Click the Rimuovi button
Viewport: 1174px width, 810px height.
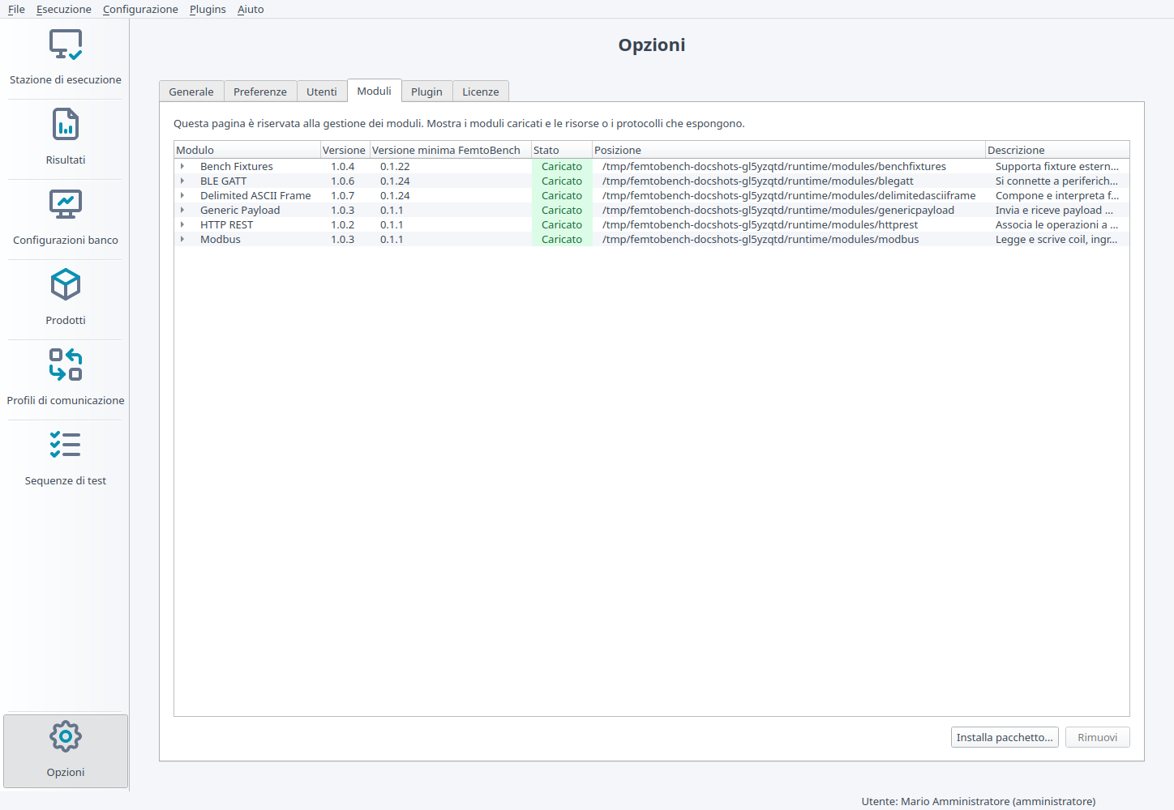click(x=1098, y=737)
